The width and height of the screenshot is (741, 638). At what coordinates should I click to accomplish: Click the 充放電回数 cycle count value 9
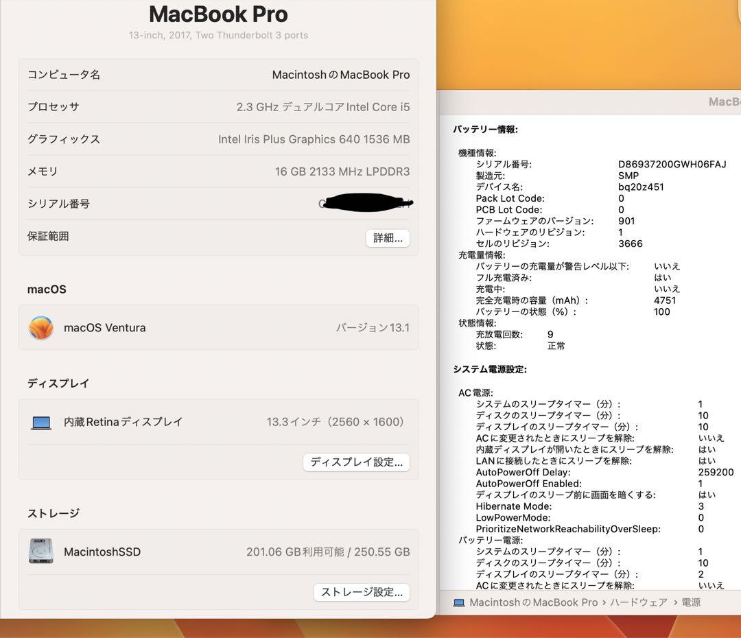pyautogui.click(x=550, y=334)
